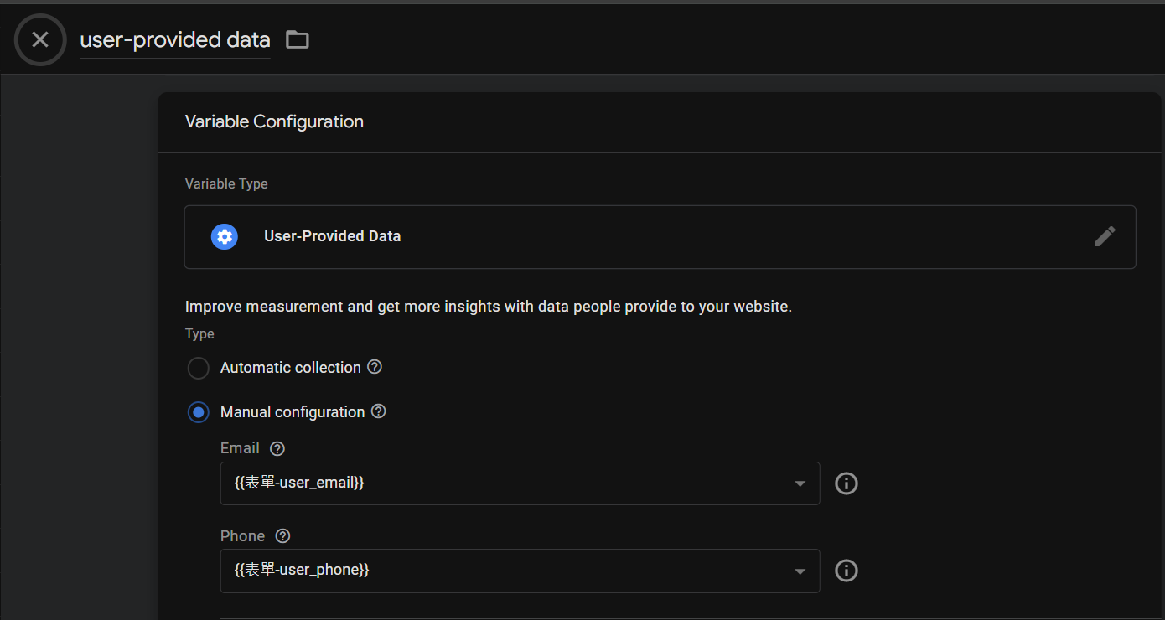
Task: Open the folder icon beside variable name
Action: (x=298, y=39)
